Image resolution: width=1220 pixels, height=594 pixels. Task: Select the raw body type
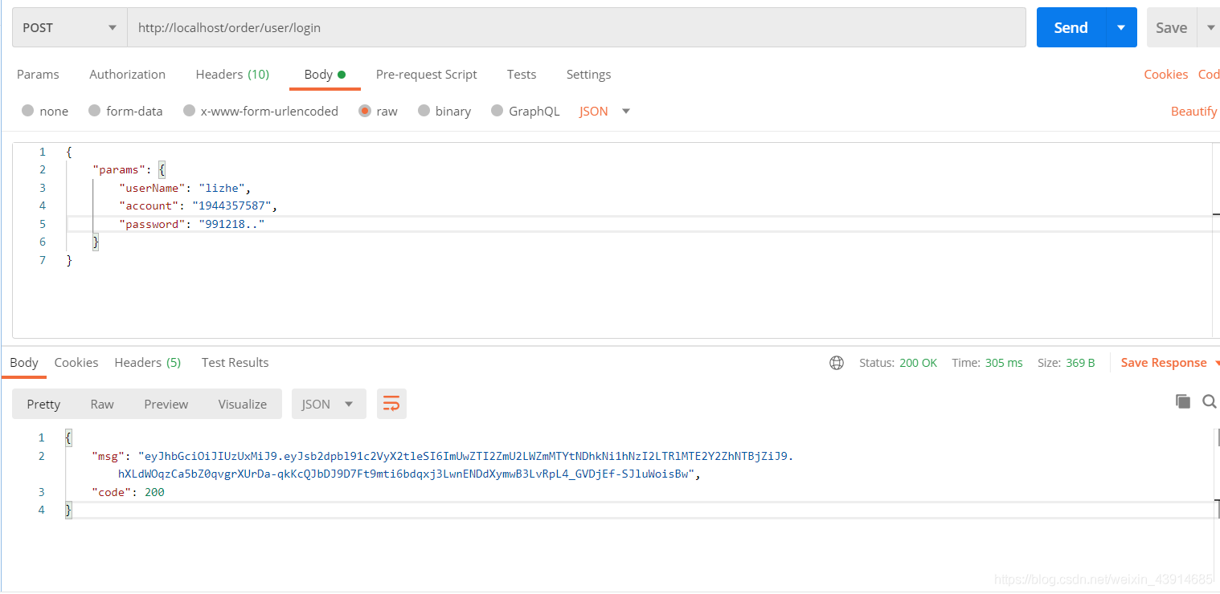click(x=378, y=111)
